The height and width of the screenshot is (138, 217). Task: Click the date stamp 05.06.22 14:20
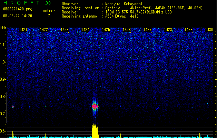tap(18, 16)
